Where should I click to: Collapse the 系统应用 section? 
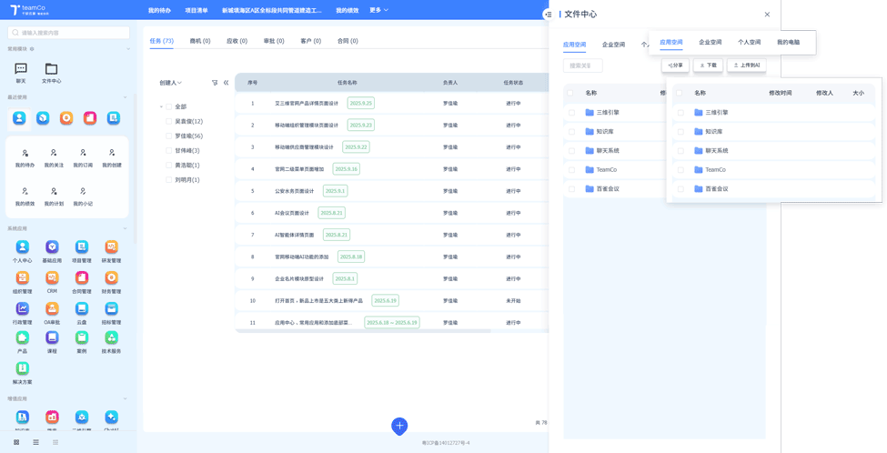click(126, 228)
